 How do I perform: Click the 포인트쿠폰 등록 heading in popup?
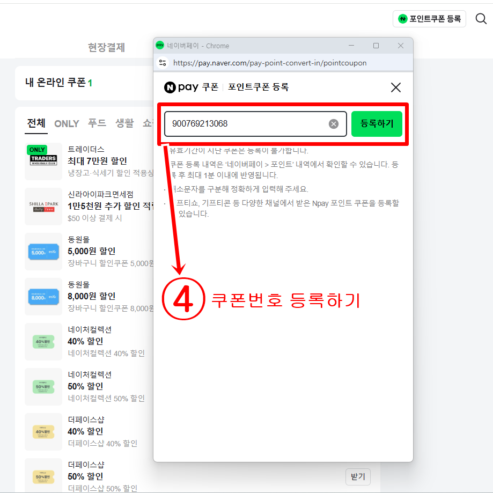coord(258,87)
